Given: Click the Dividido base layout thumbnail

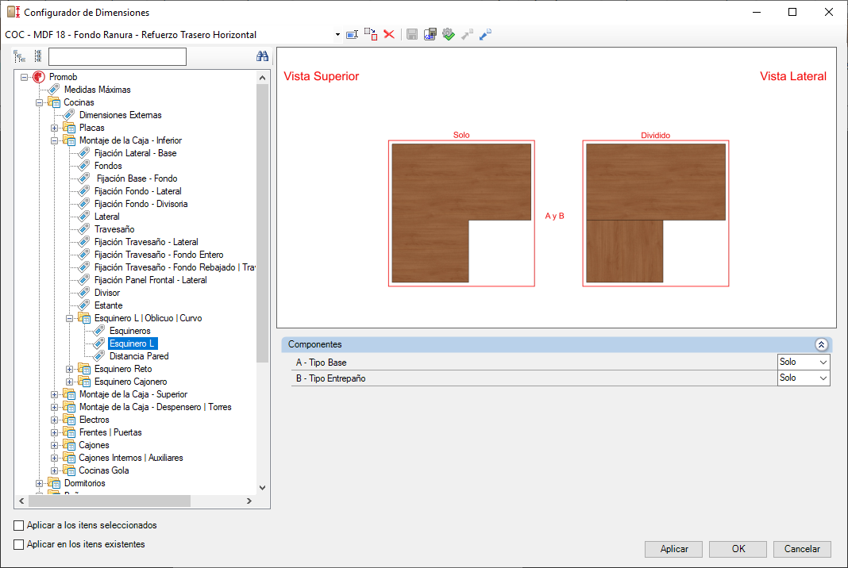Looking at the screenshot, I should (x=656, y=213).
